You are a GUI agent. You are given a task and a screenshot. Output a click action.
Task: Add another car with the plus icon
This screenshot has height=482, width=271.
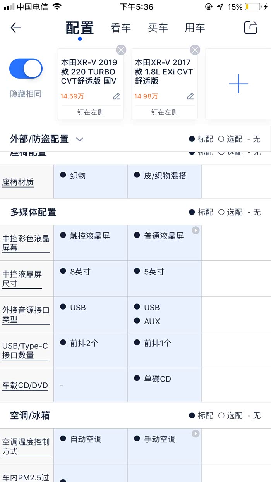[x=238, y=84]
